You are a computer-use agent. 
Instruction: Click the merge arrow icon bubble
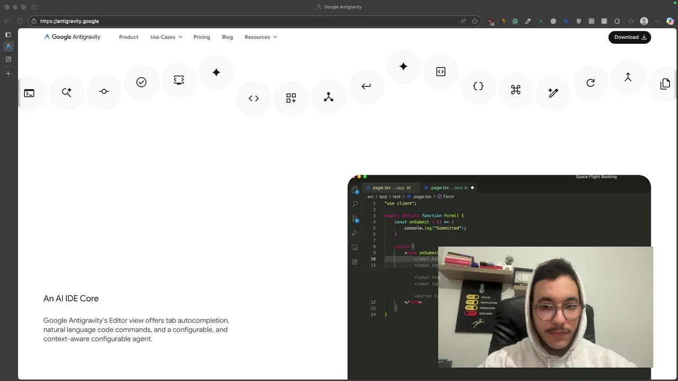point(628,77)
